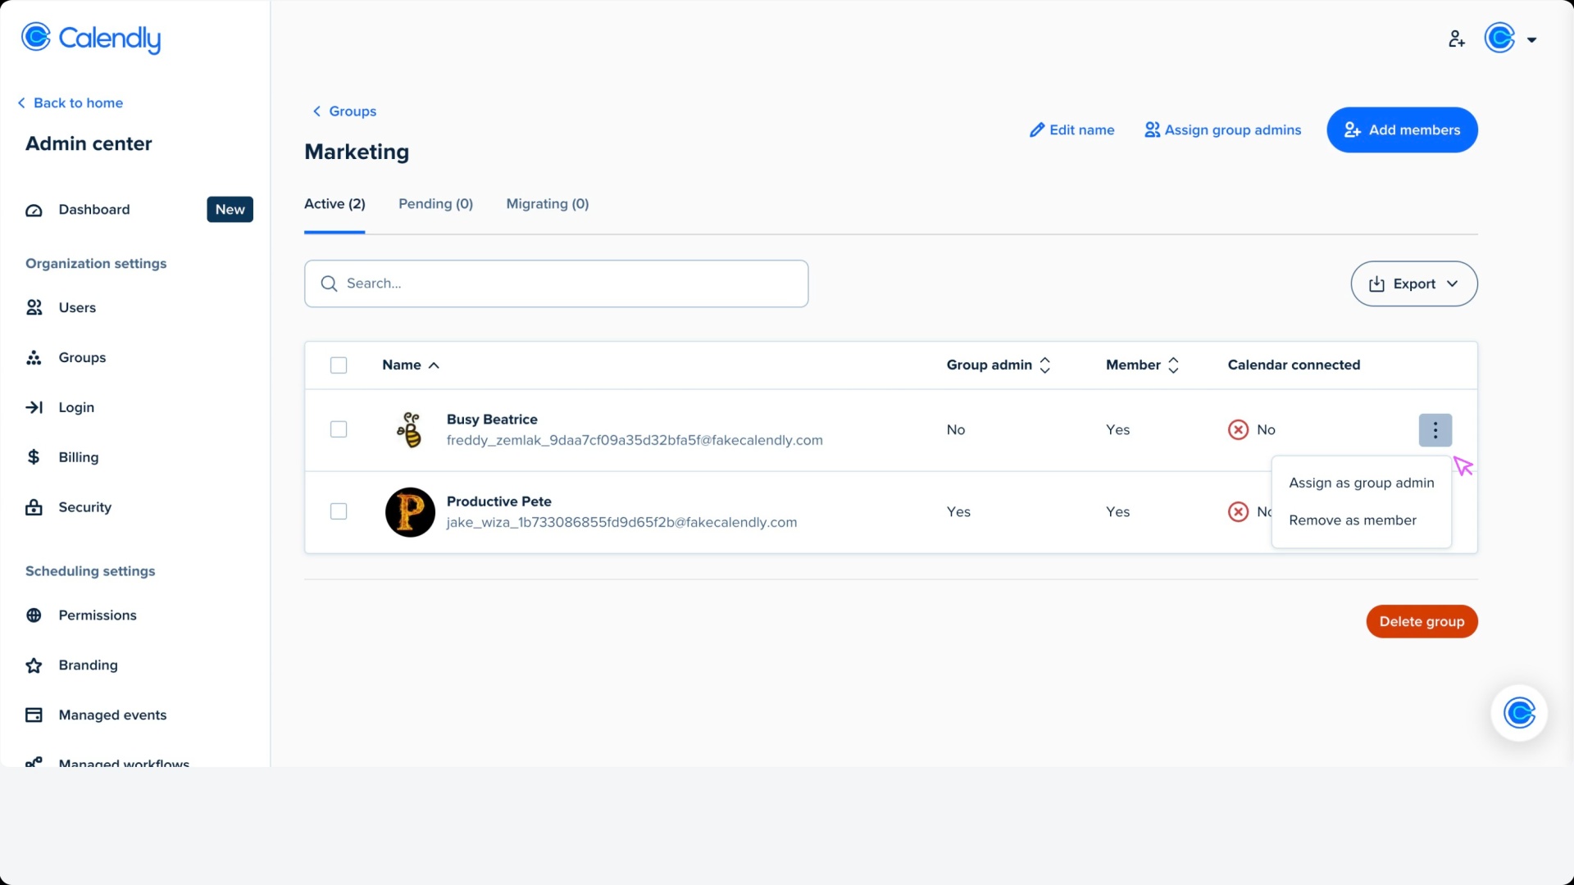
Task: Open the Calendly chat bubble widget
Action: (1518, 713)
